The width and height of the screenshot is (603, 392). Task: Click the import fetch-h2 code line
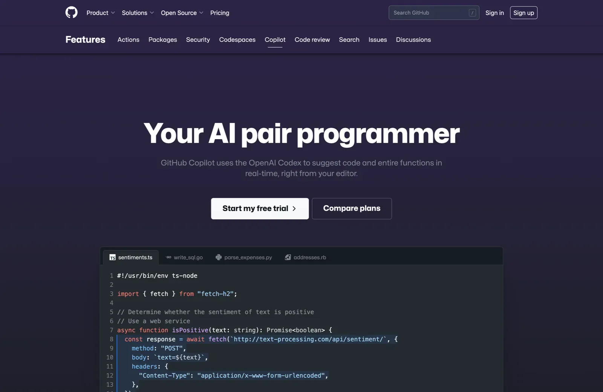(x=177, y=294)
